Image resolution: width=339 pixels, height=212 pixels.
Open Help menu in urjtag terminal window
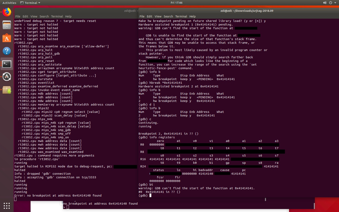point(192,16)
